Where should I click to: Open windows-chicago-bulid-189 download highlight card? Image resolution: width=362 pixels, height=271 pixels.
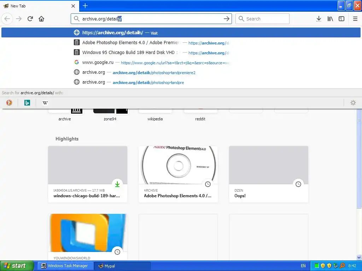88,174
